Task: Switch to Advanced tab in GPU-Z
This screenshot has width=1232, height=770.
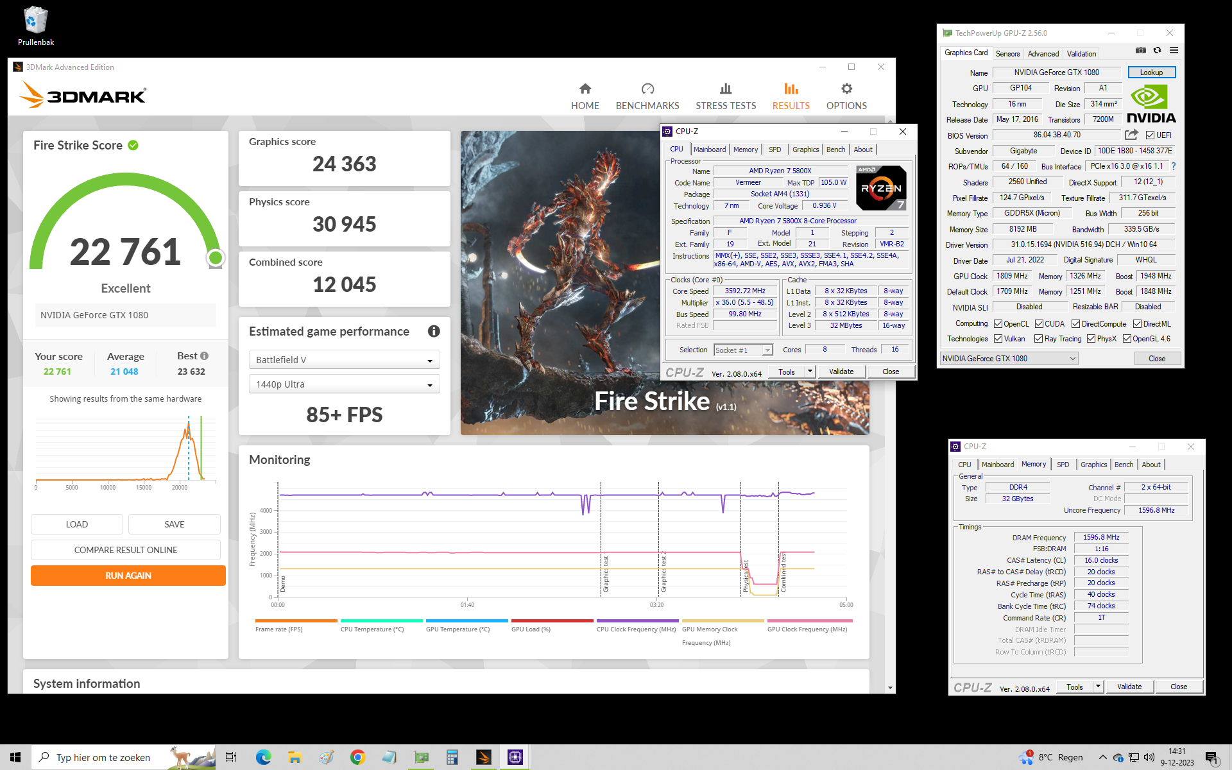Action: [1043, 53]
